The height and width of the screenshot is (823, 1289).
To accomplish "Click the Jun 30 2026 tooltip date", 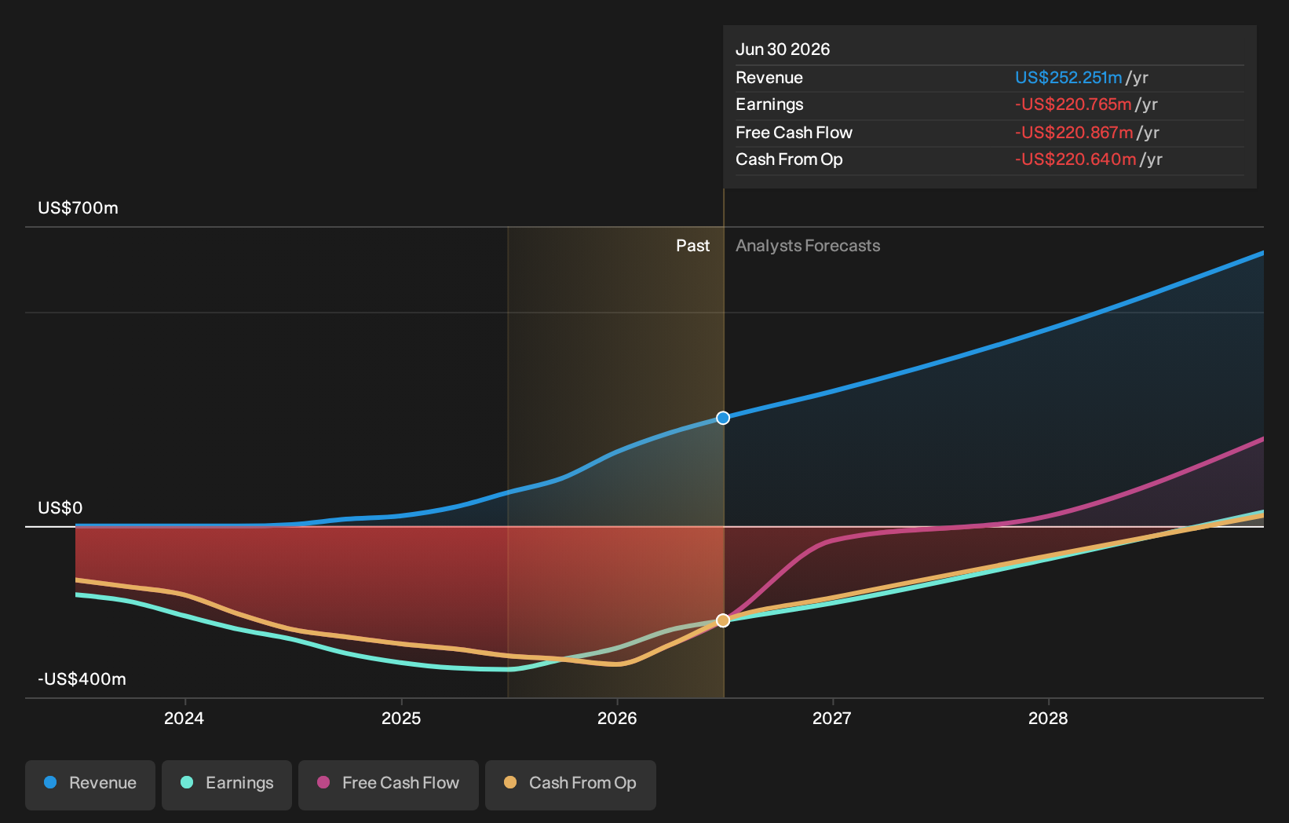I will [x=783, y=49].
